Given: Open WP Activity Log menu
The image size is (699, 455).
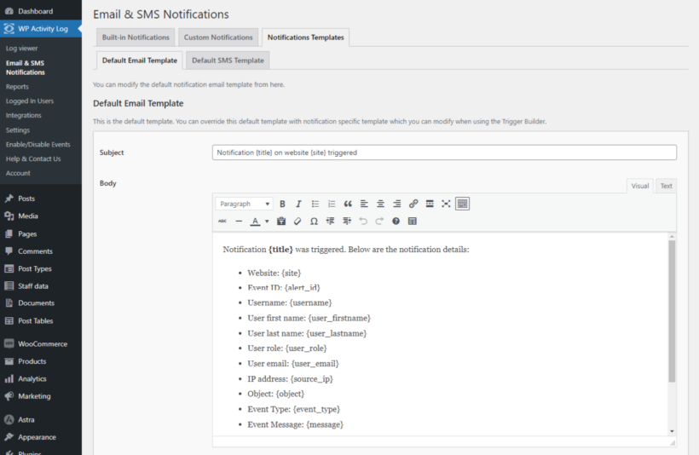Looking at the screenshot, I should tap(41, 28).
